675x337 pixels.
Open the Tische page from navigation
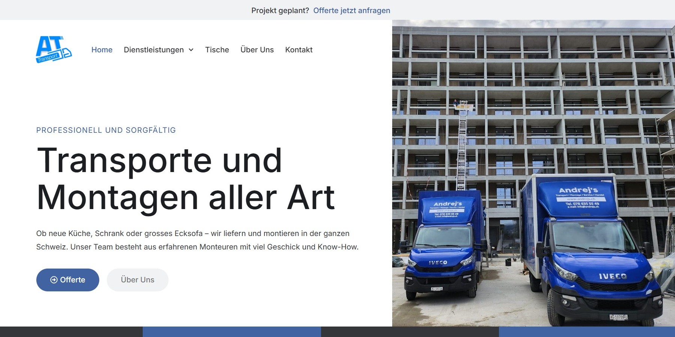[x=217, y=50]
